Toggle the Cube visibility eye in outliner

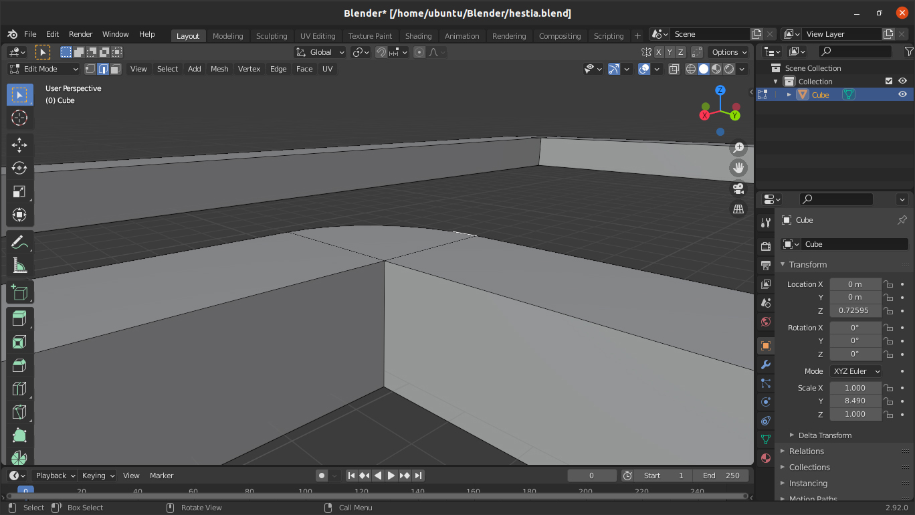pyautogui.click(x=902, y=94)
